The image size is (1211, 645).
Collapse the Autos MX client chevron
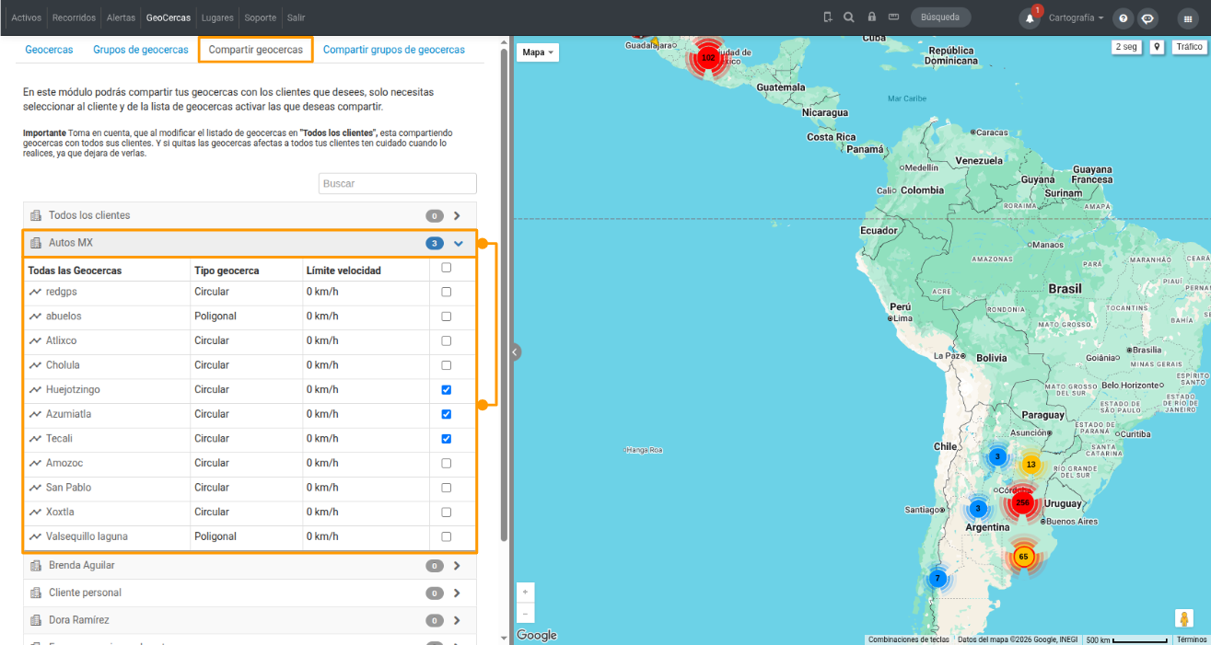tap(458, 244)
